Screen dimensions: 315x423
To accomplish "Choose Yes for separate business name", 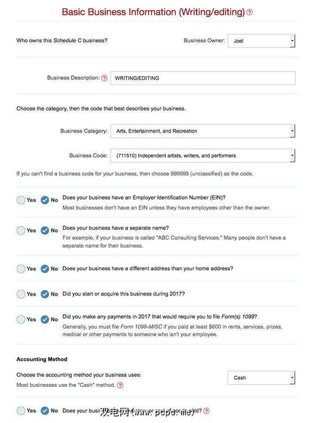I will [21, 230].
